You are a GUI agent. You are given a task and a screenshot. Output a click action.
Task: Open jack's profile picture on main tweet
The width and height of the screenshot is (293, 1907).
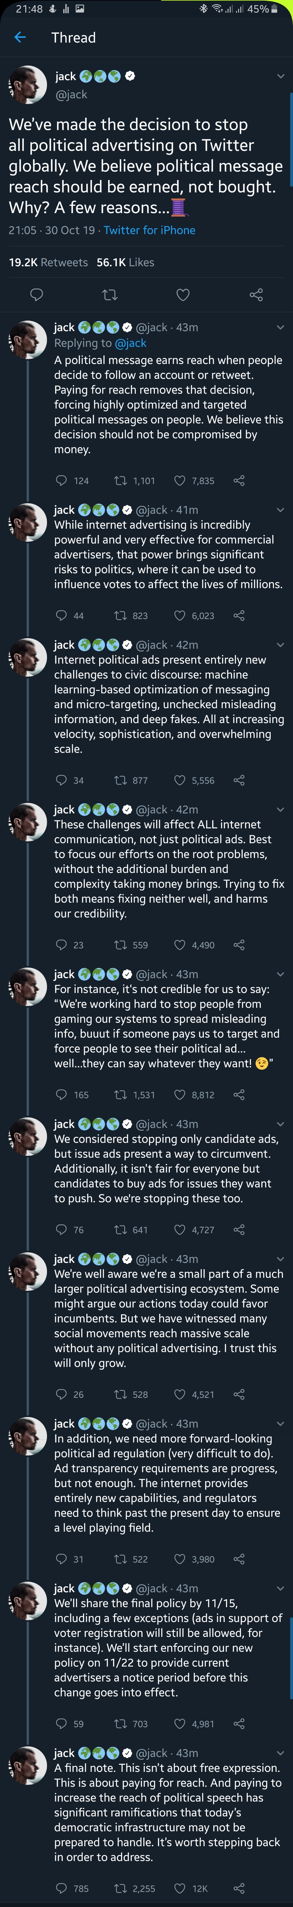27,84
